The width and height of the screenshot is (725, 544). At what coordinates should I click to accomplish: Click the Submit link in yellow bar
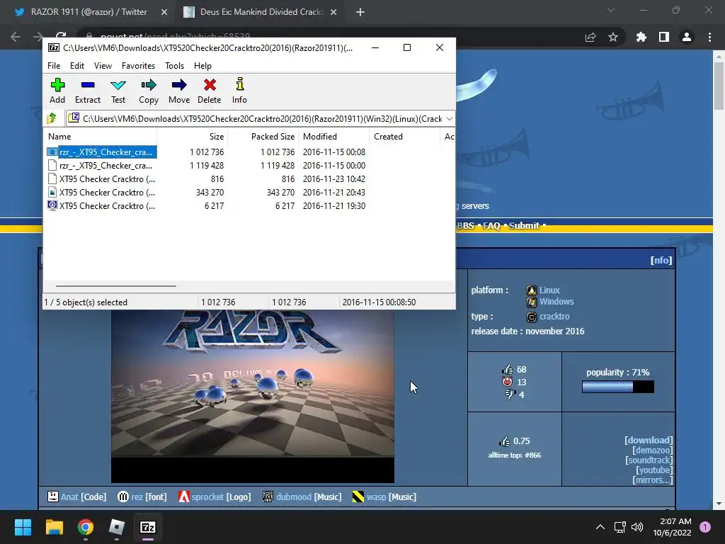(524, 226)
